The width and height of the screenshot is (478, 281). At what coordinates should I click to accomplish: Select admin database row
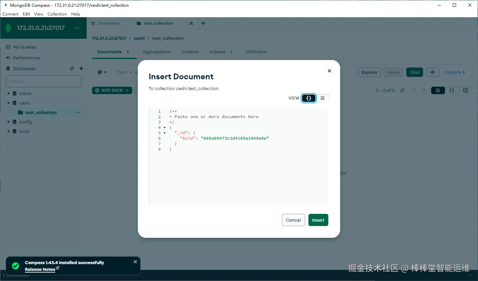(x=43, y=93)
